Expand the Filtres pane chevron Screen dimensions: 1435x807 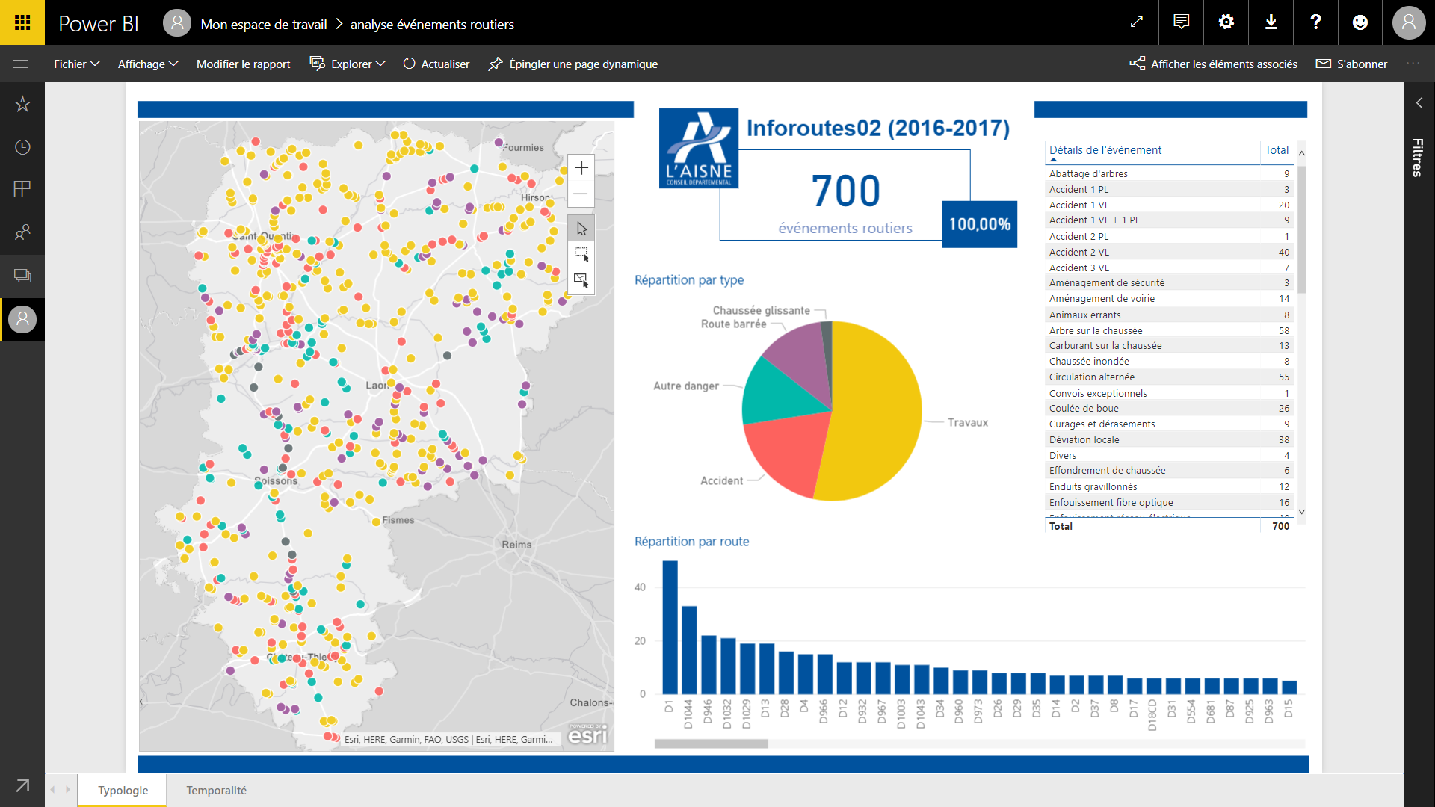pyautogui.click(x=1419, y=103)
